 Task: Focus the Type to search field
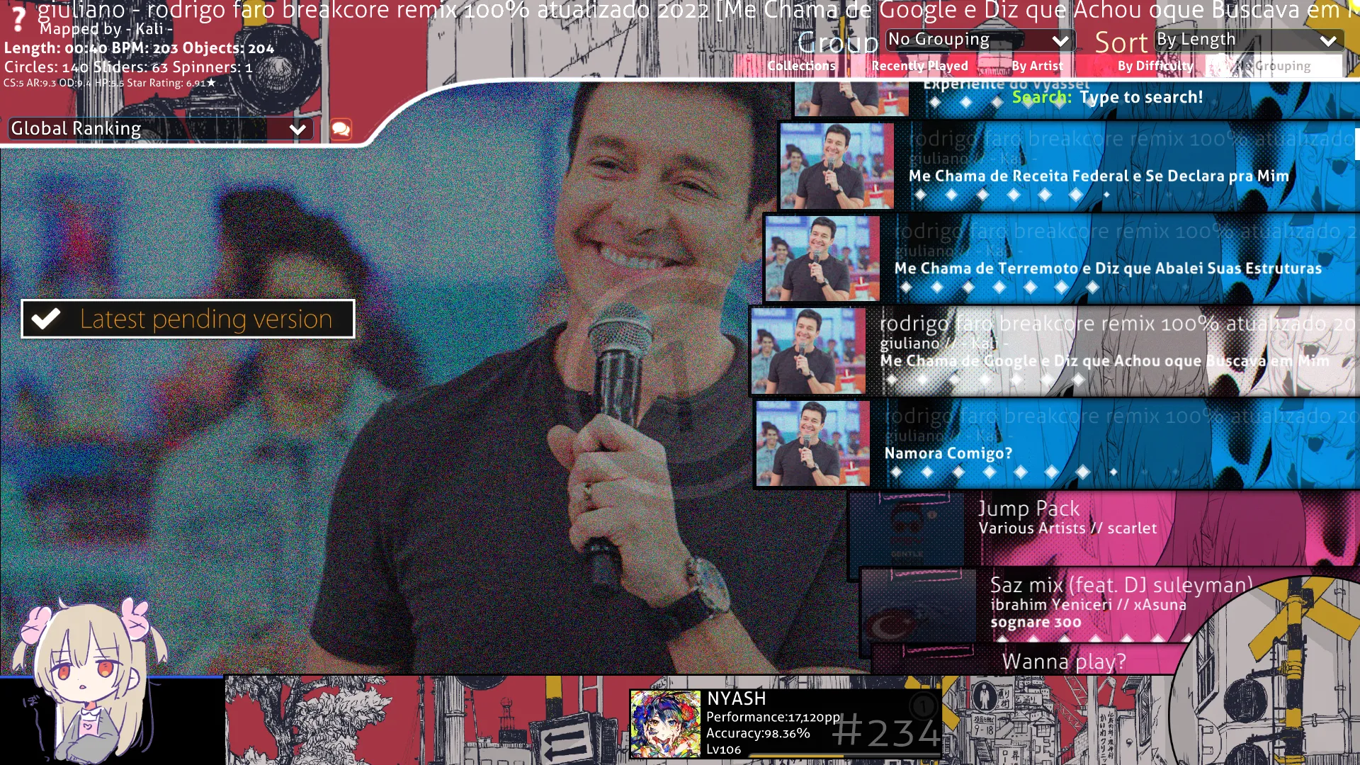point(1141,97)
